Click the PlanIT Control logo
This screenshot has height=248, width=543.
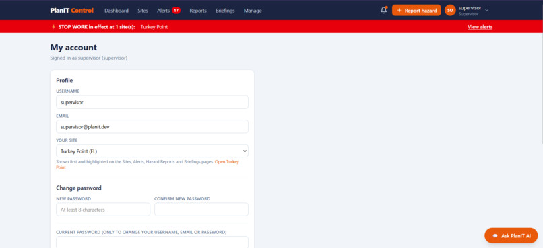71,11
